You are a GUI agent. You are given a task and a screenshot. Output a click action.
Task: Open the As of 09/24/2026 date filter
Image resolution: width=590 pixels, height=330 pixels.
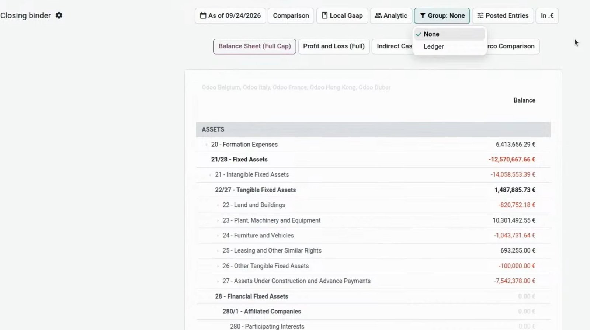[230, 16]
